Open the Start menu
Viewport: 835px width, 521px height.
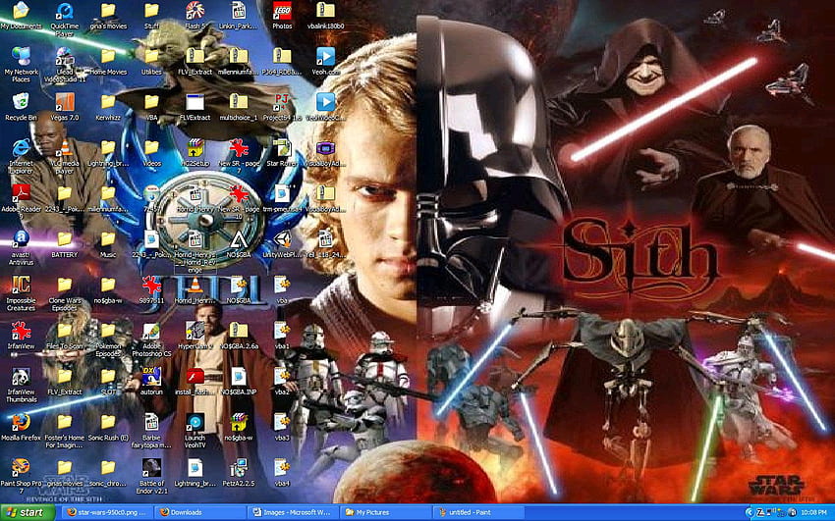(x=28, y=512)
